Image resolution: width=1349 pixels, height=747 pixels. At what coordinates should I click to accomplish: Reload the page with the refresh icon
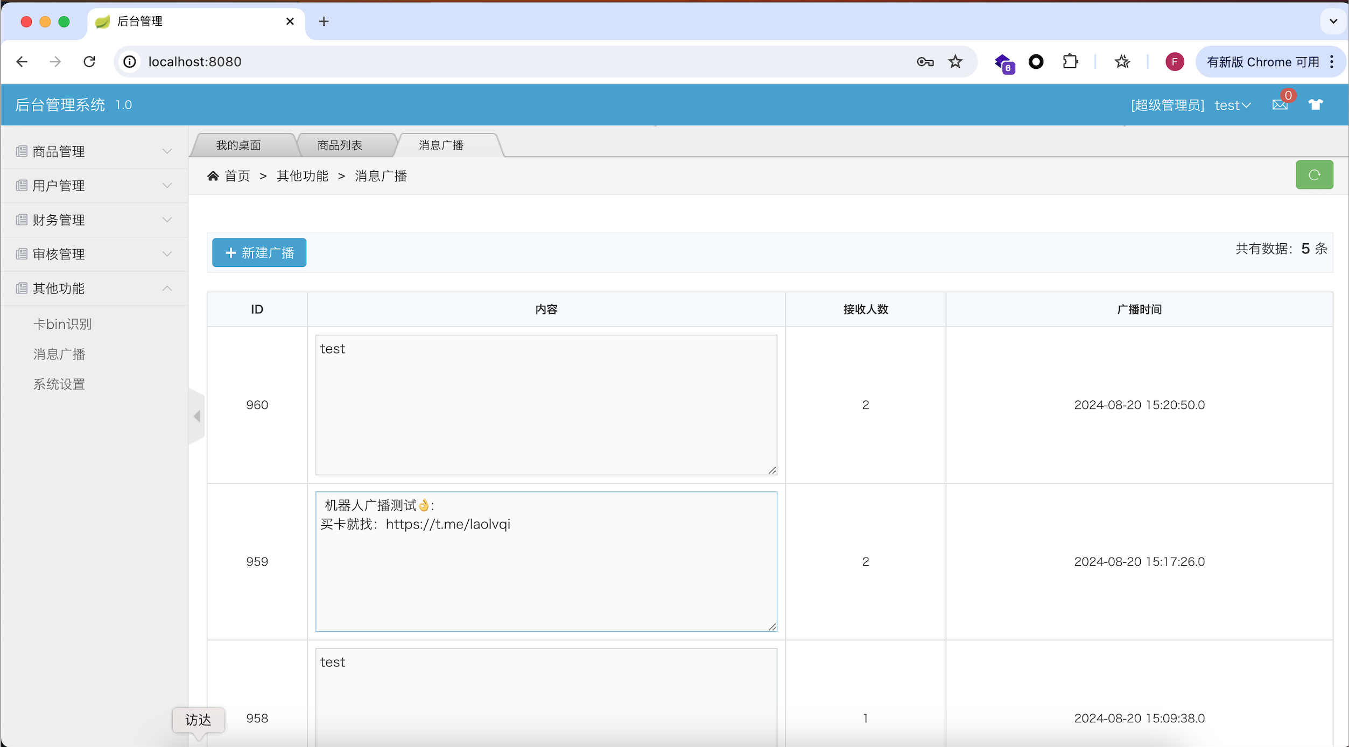[89, 62]
